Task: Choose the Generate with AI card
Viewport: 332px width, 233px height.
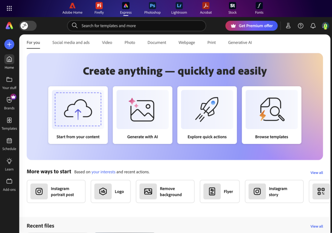Action: click(x=142, y=115)
